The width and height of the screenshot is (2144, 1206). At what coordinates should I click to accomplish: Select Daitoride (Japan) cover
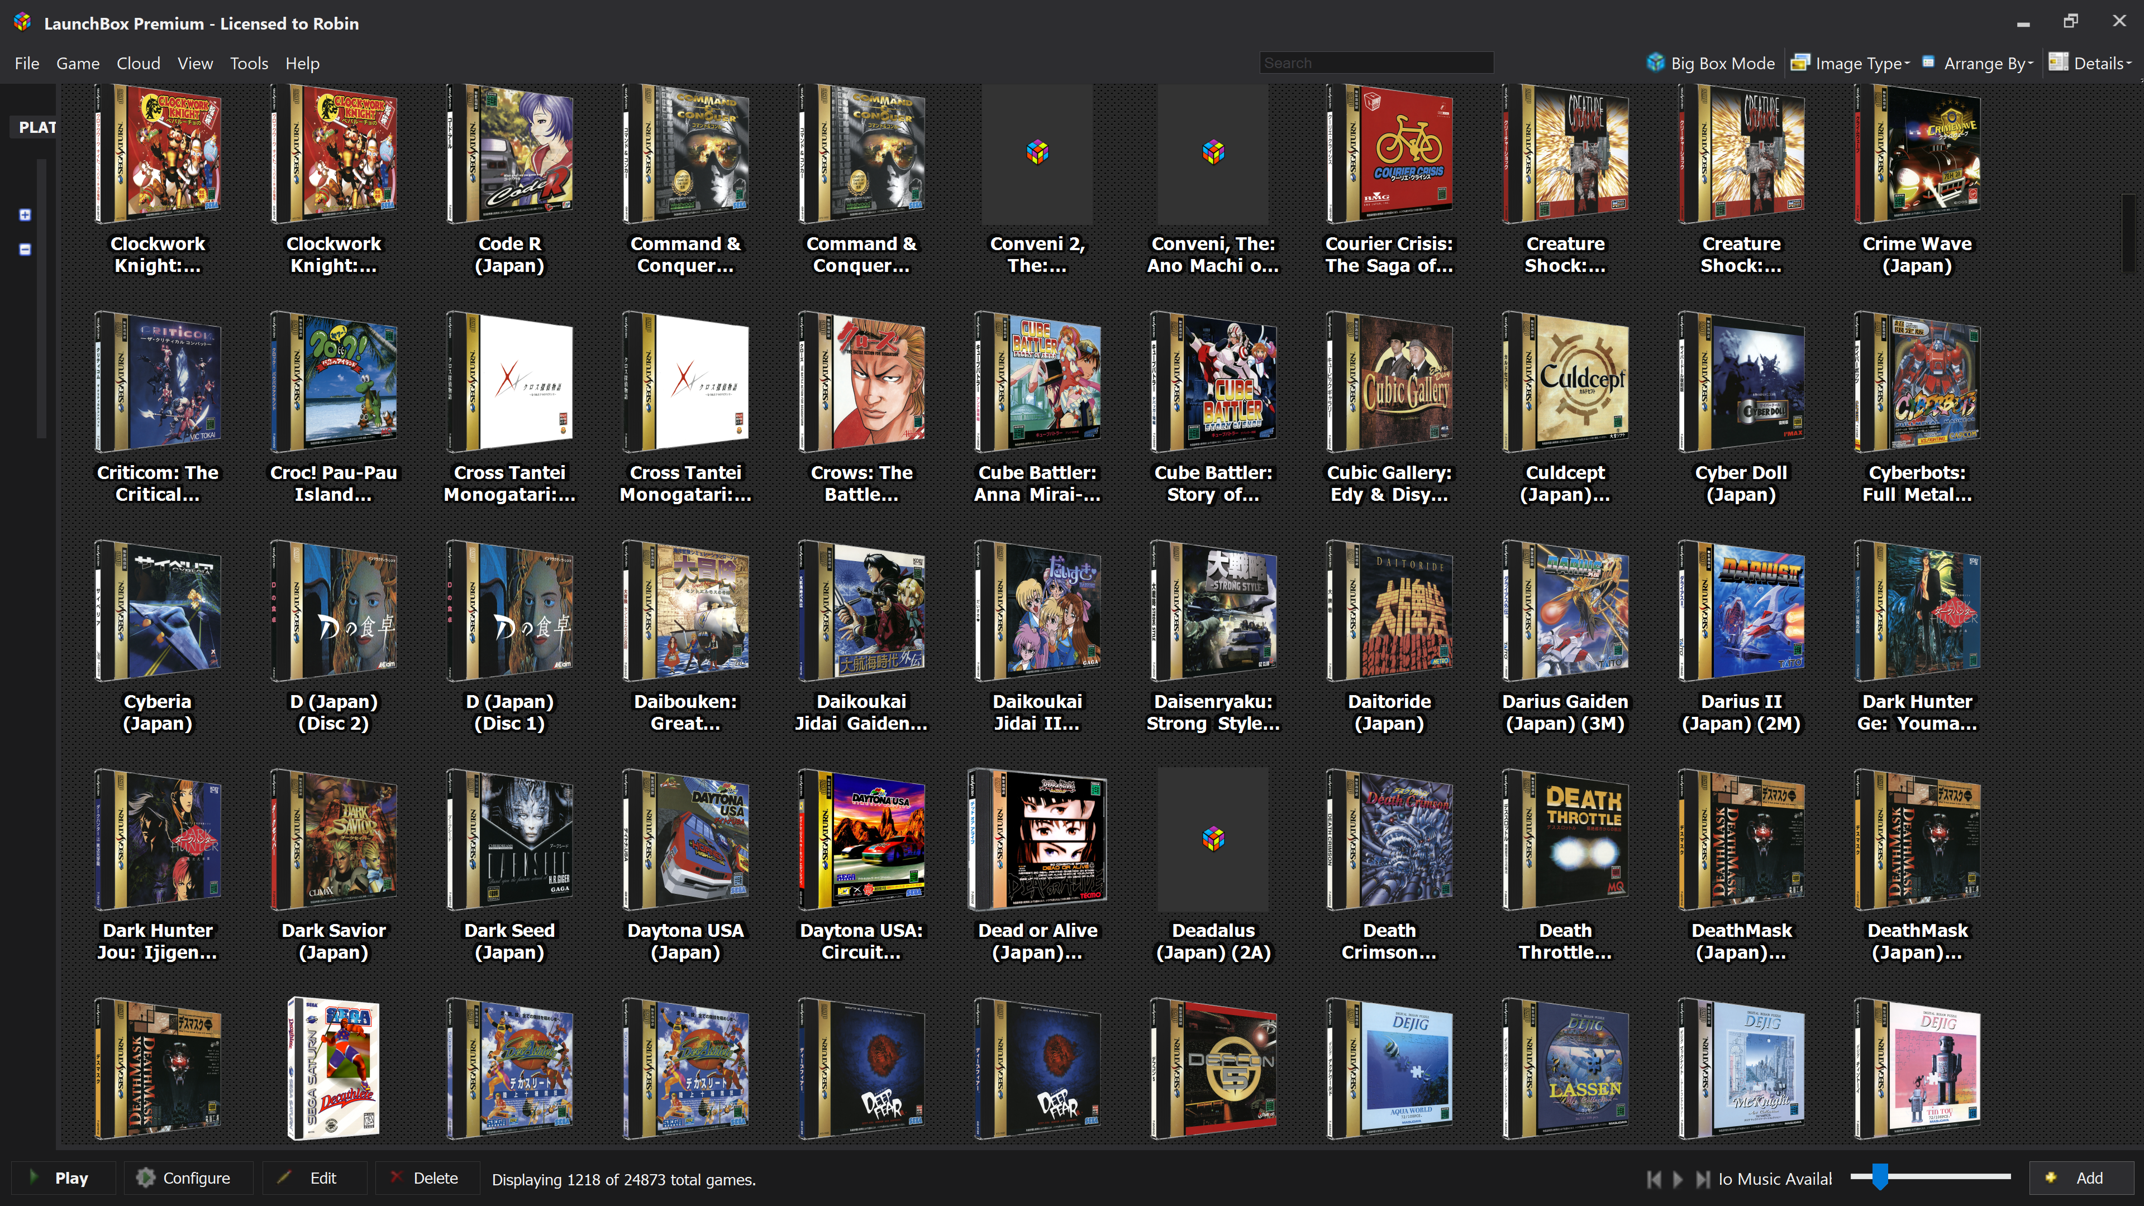tap(1389, 611)
